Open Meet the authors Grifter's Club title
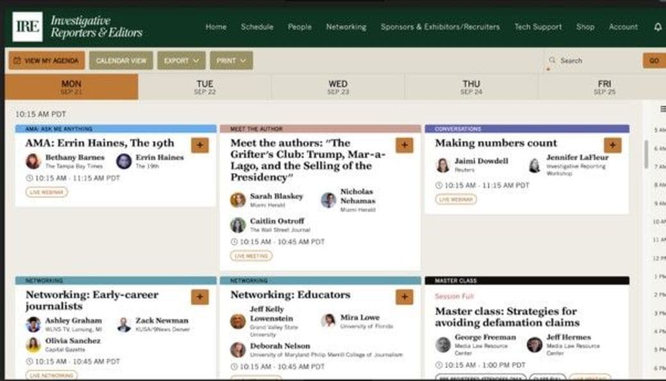 click(x=308, y=160)
